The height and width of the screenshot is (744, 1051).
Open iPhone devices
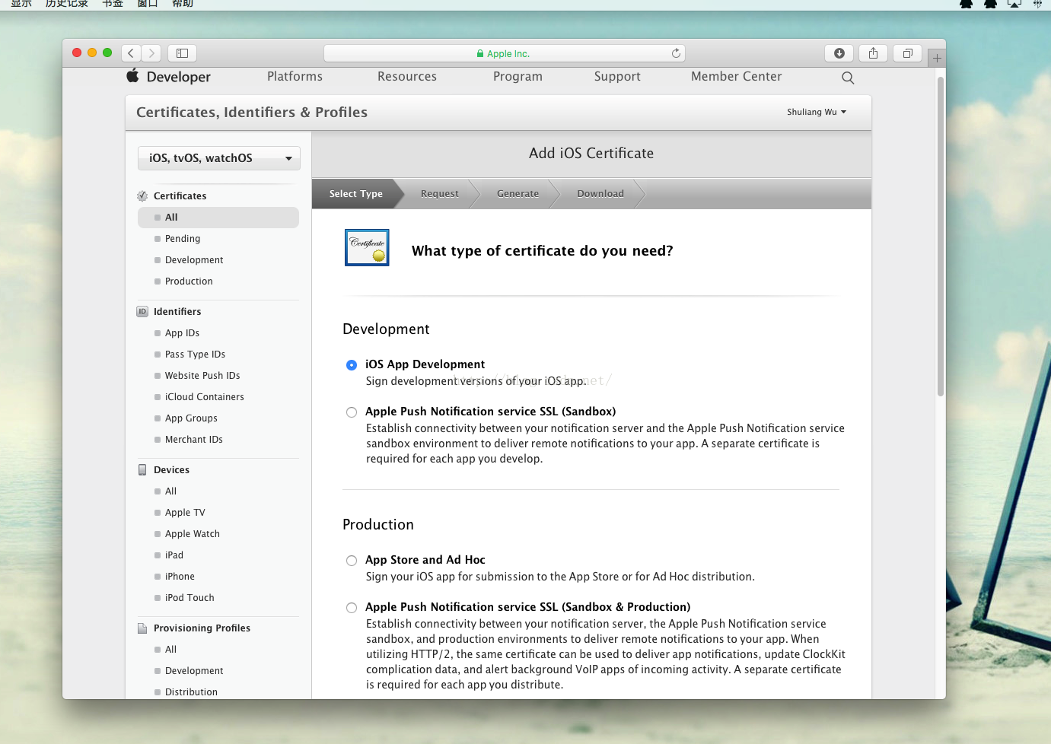(180, 577)
